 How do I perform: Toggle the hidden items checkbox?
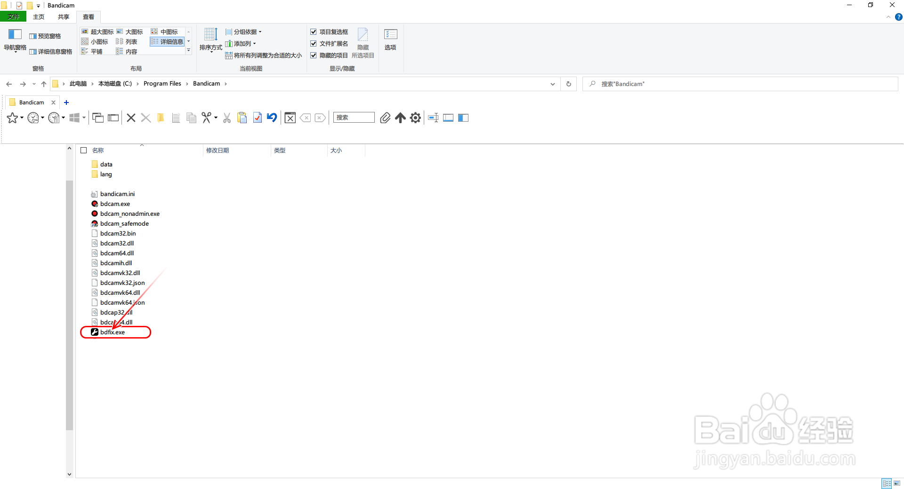click(x=329, y=55)
